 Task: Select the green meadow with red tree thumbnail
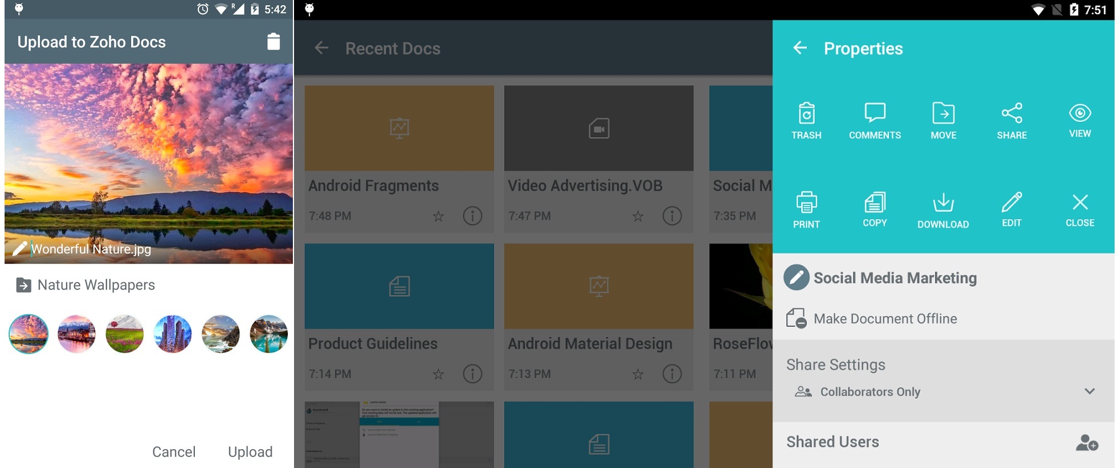pos(124,334)
